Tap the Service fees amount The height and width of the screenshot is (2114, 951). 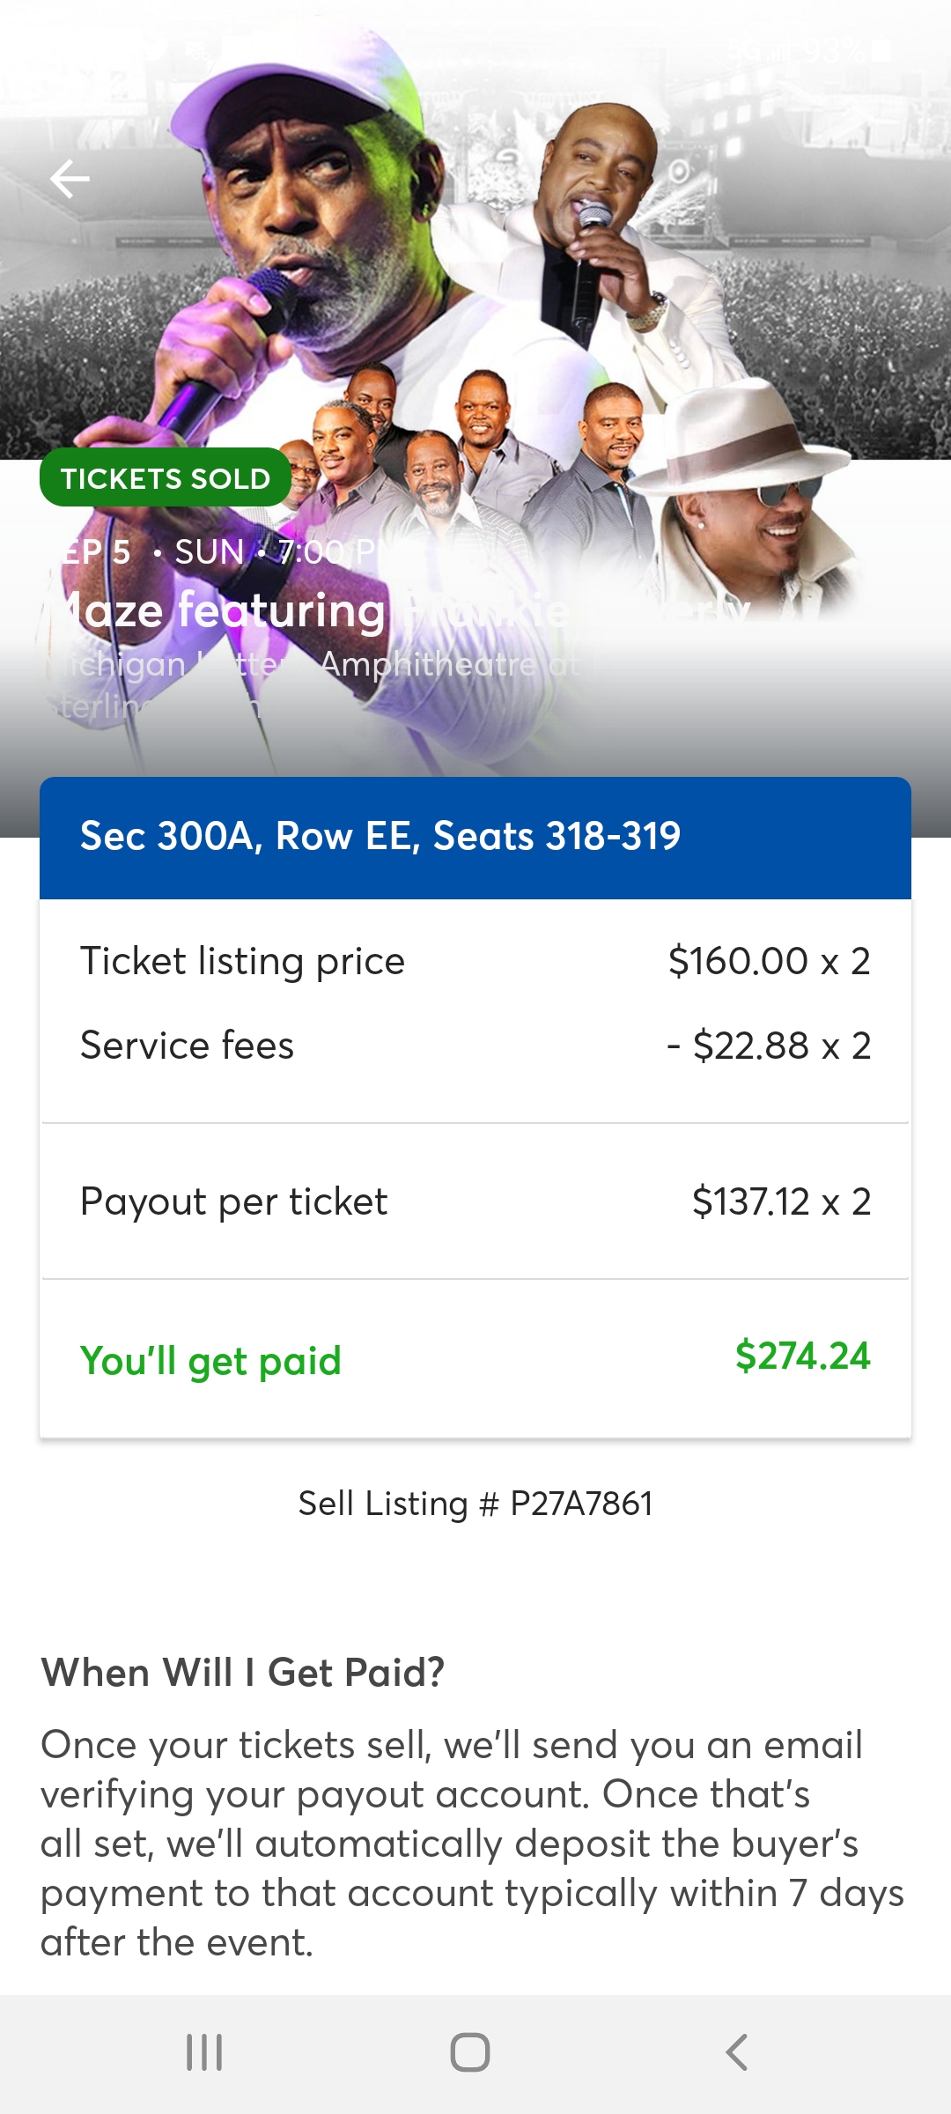[x=769, y=1046]
